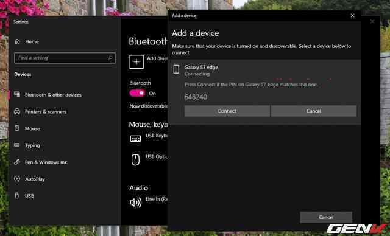Click the Audio section heading

(x=138, y=187)
